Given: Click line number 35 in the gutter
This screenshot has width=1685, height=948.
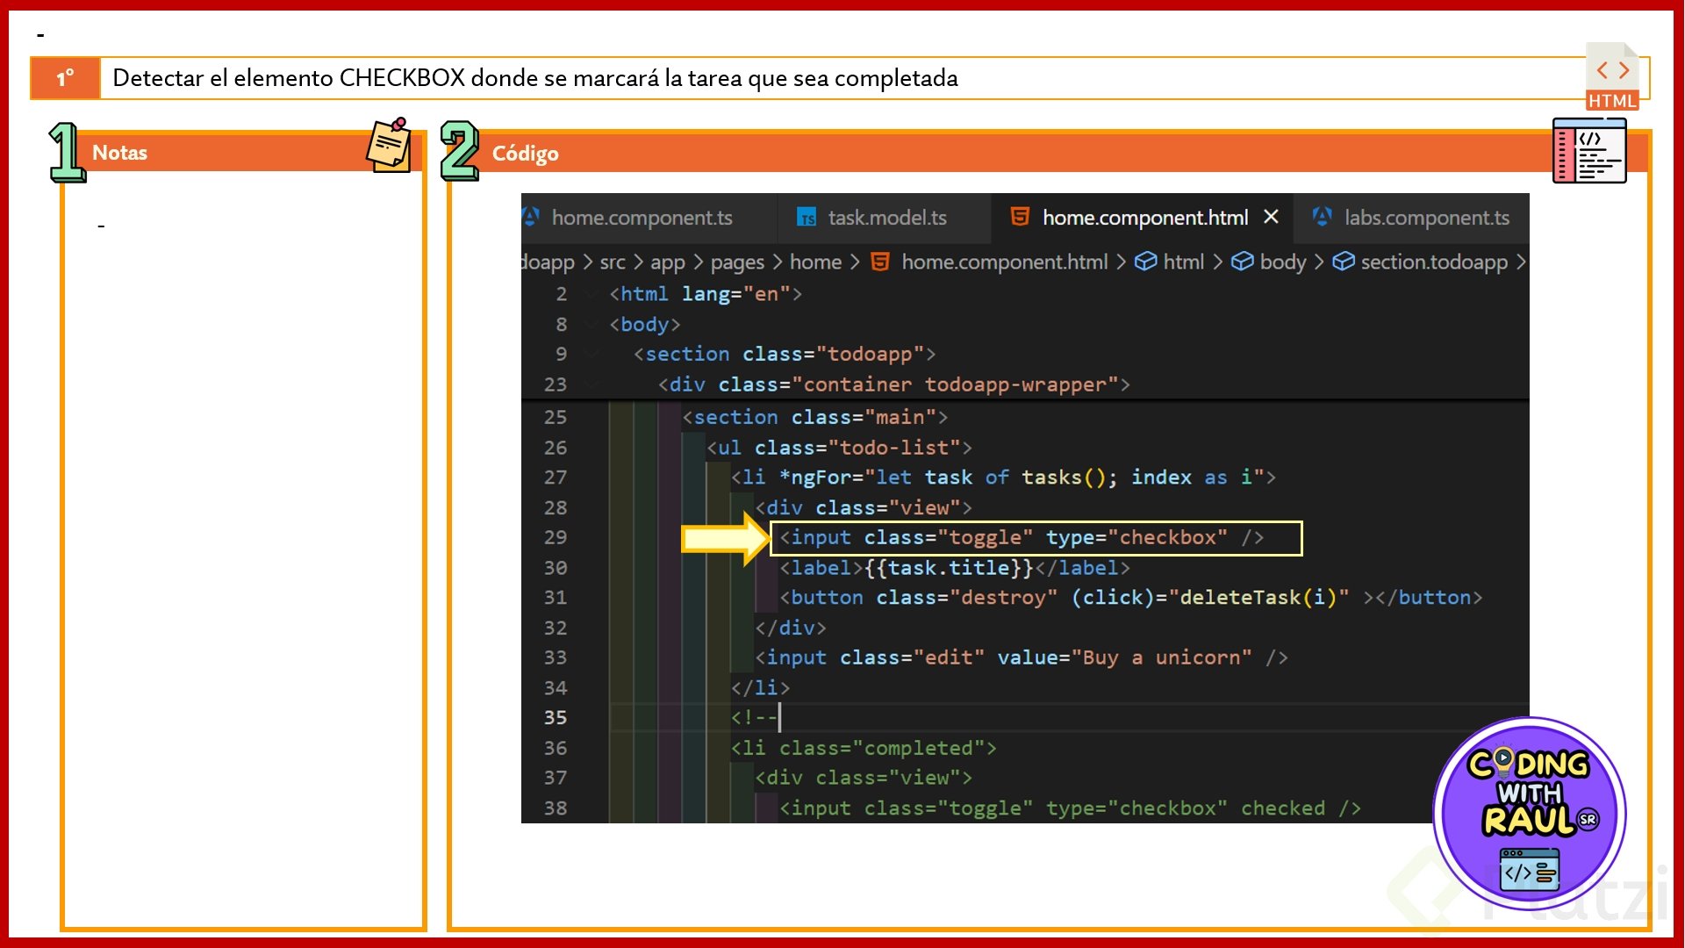Looking at the screenshot, I should (555, 718).
